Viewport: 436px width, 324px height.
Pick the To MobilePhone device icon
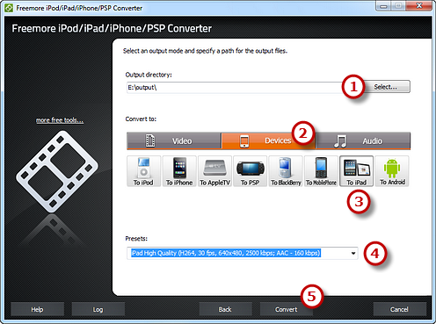pyautogui.click(x=321, y=171)
